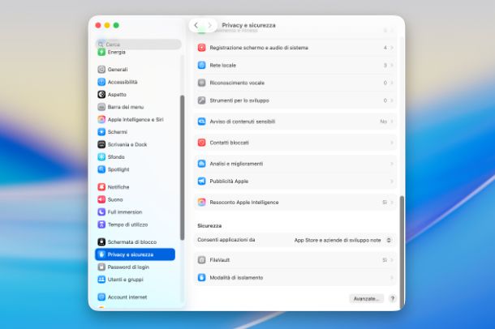
Task: Open the Schermata di blocco icon
Action: pyautogui.click(x=101, y=241)
